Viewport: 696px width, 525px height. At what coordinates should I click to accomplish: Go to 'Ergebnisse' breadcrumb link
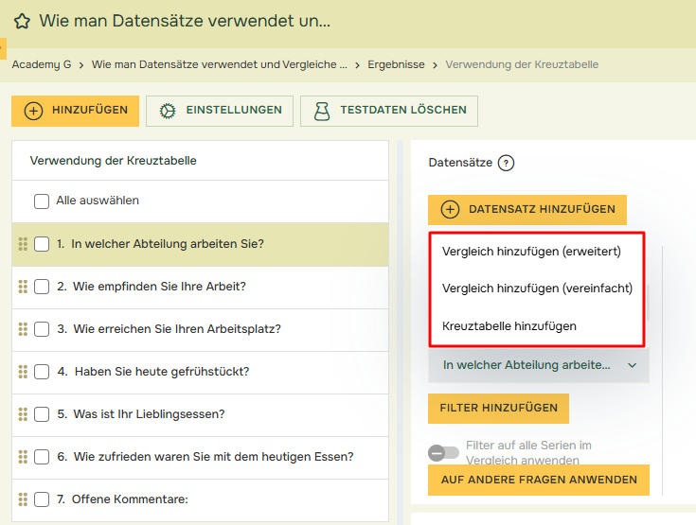[396, 65]
